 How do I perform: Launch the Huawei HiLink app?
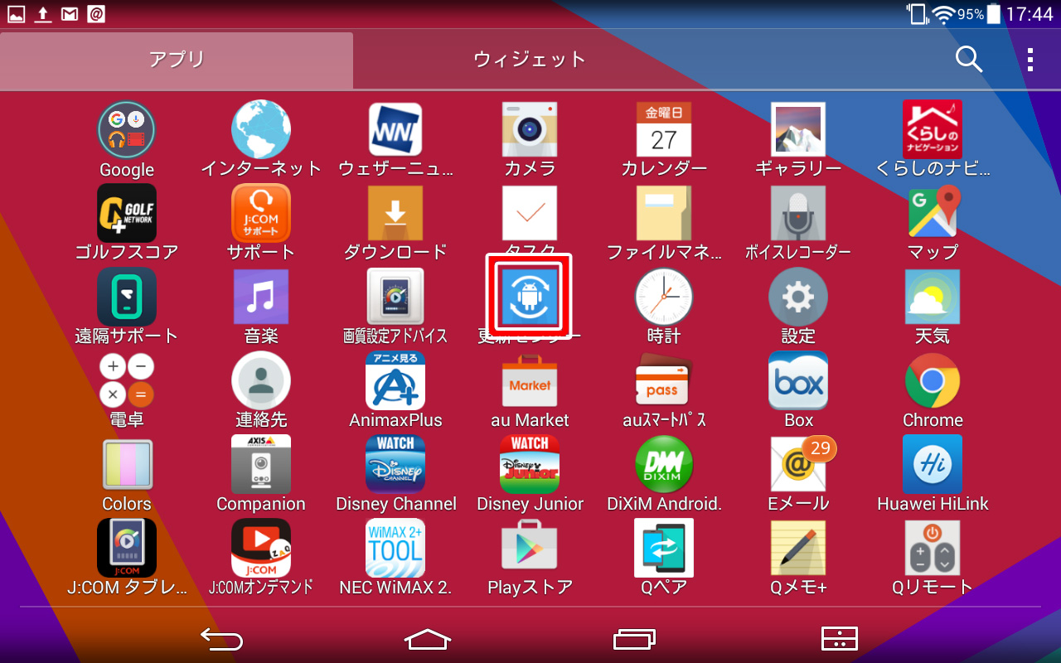[933, 464]
